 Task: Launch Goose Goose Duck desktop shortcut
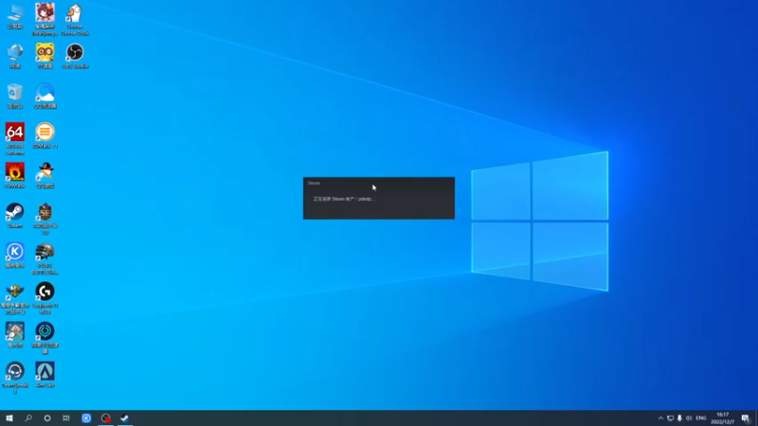(x=75, y=19)
